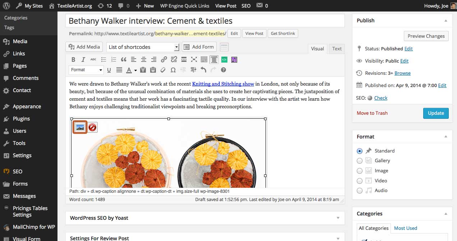Undo the last edit
457x241 pixels.
coord(203,70)
